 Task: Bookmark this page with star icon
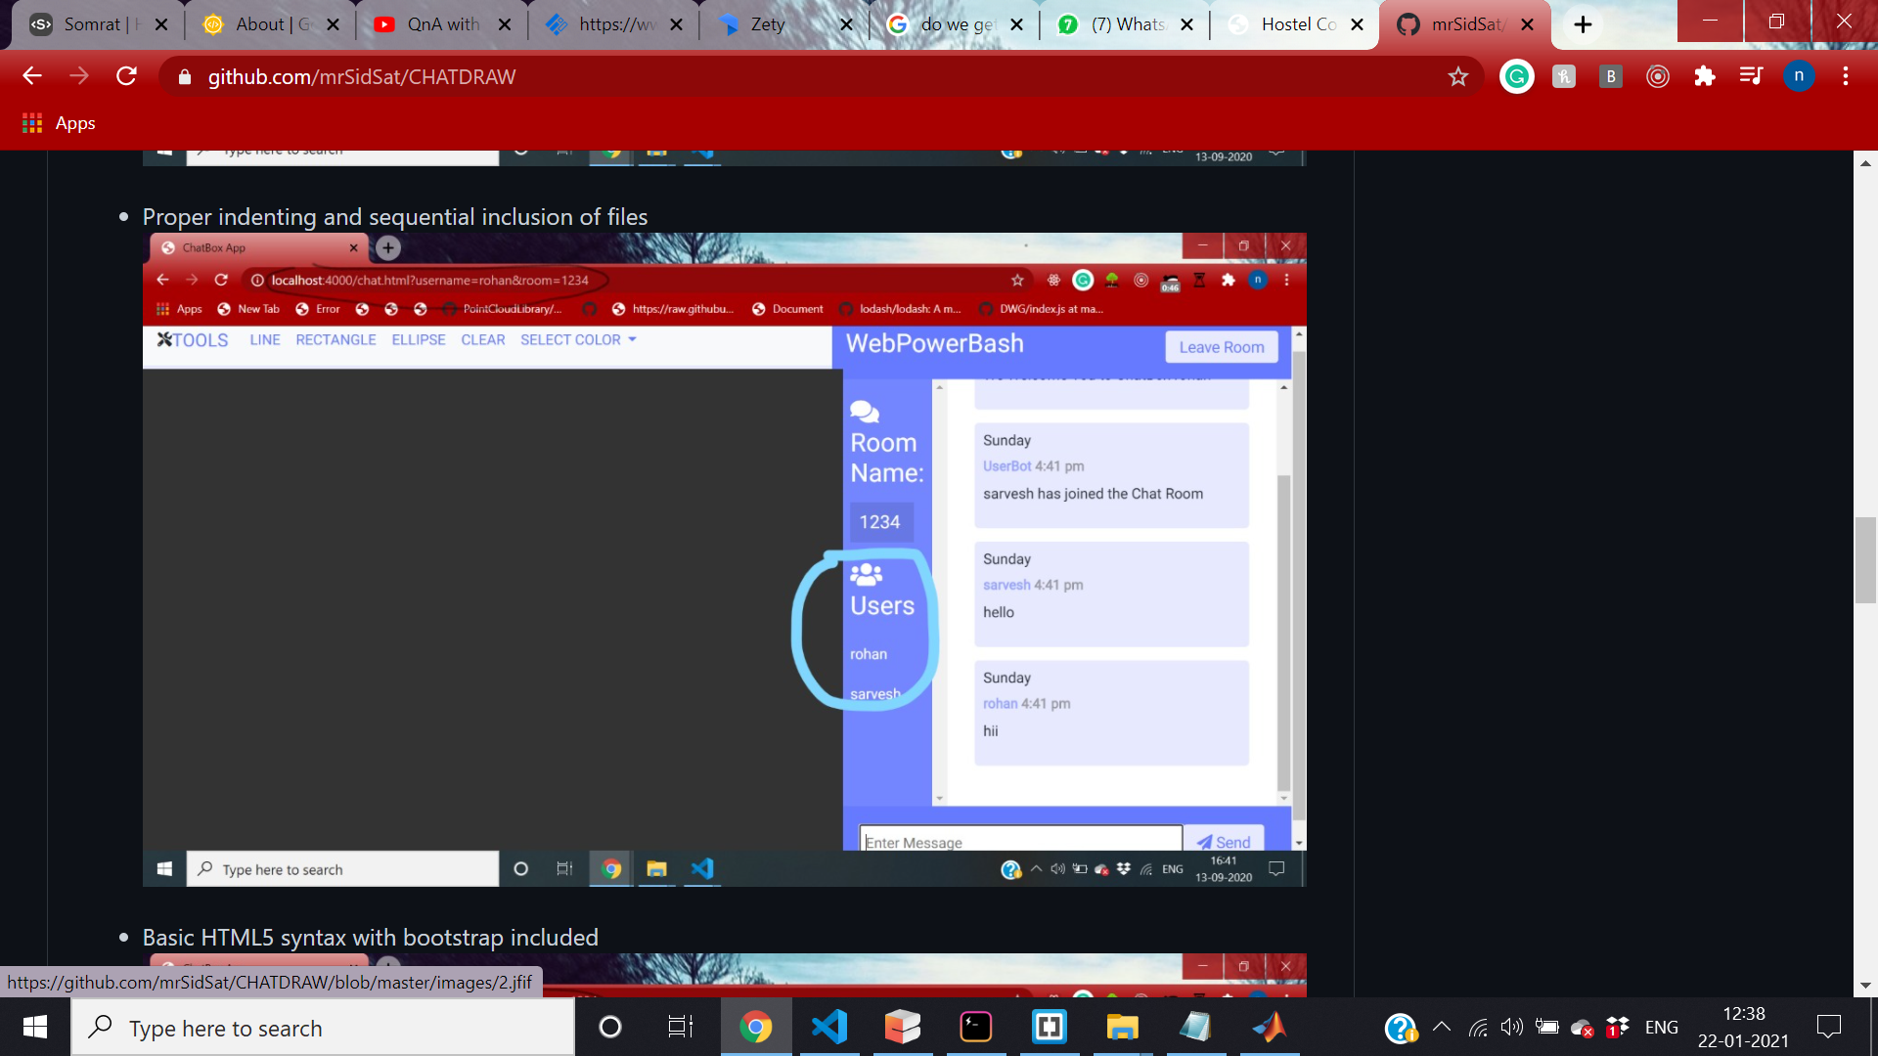click(x=1457, y=76)
